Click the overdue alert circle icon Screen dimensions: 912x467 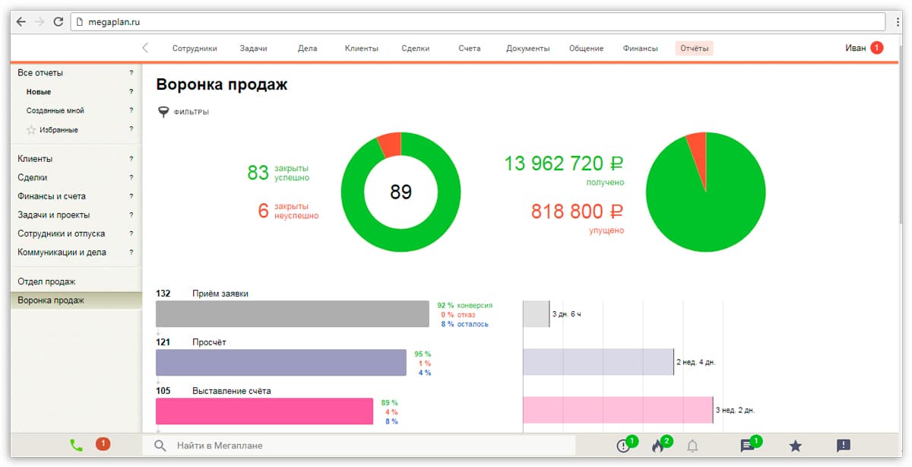tap(624, 446)
